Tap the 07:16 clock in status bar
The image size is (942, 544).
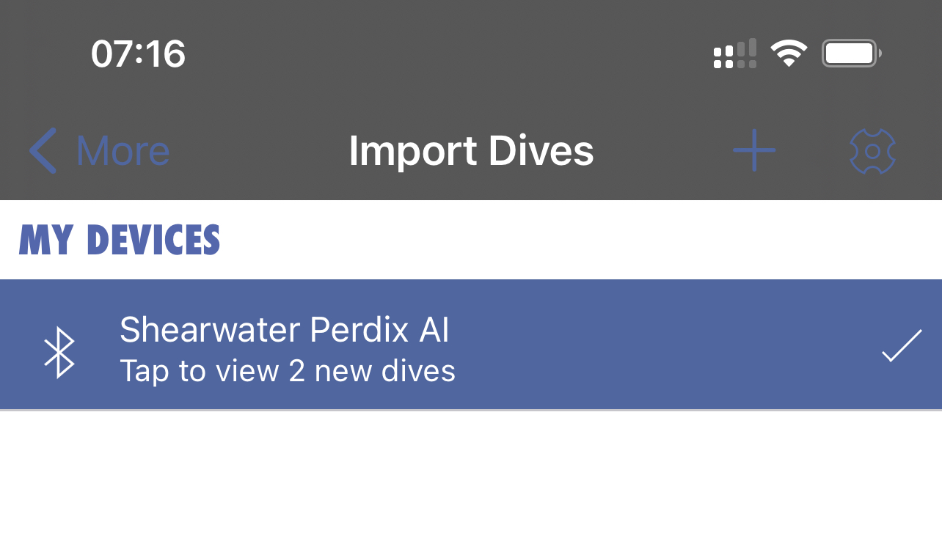click(x=138, y=54)
